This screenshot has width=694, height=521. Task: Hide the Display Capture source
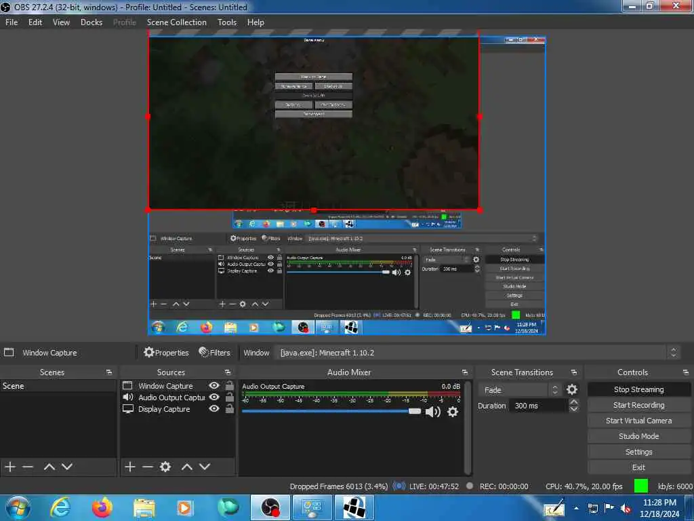(x=214, y=409)
